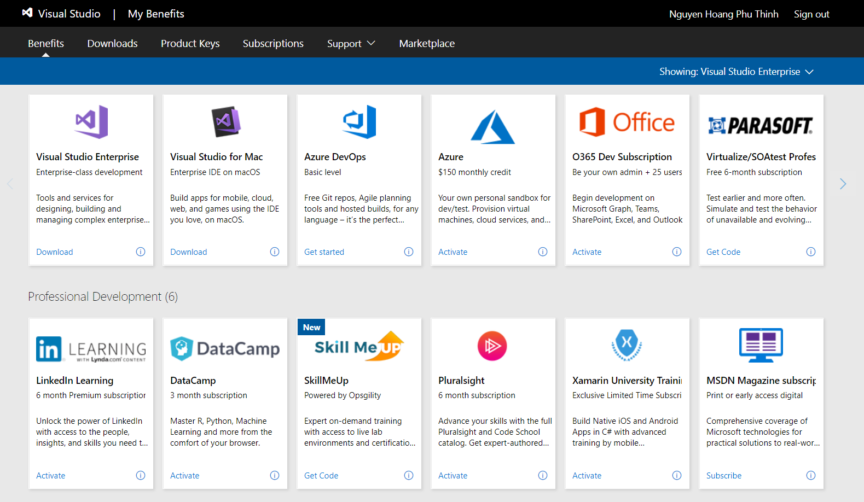Select the Benefits tab
Image resolution: width=864 pixels, height=502 pixels.
click(x=46, y=43)
